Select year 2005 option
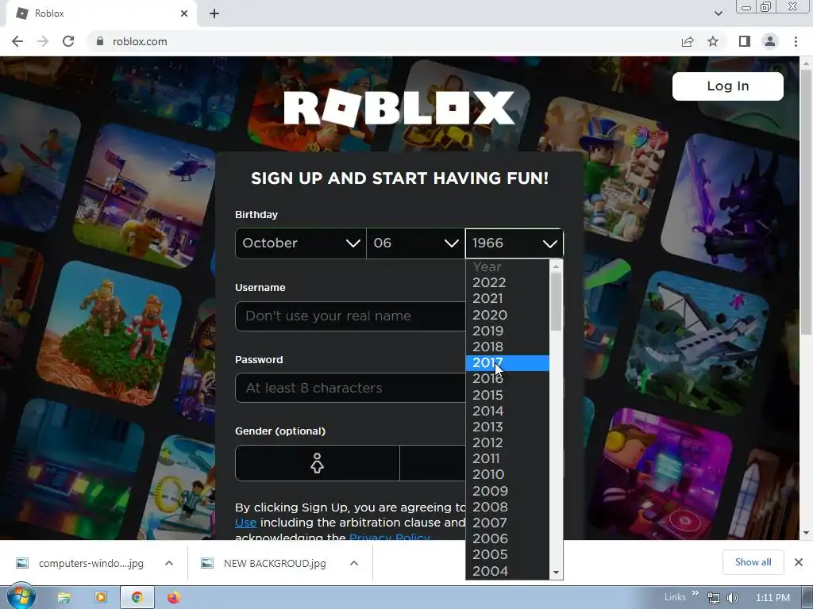This screenshot has height=609, width=813. point(507,555)
